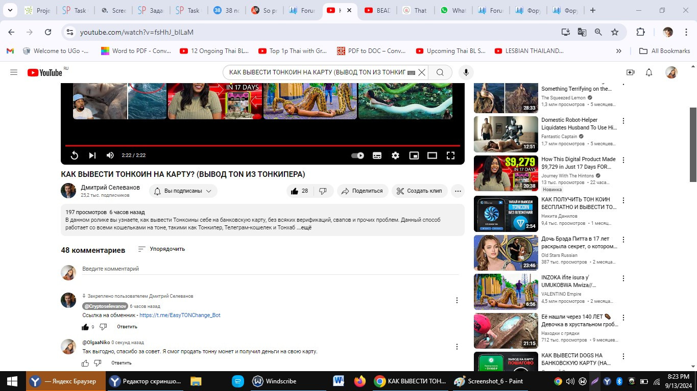Open All Bookmarks folder
Image resolution: width=697 pixels, height=391 pixels.
point(664,51)
